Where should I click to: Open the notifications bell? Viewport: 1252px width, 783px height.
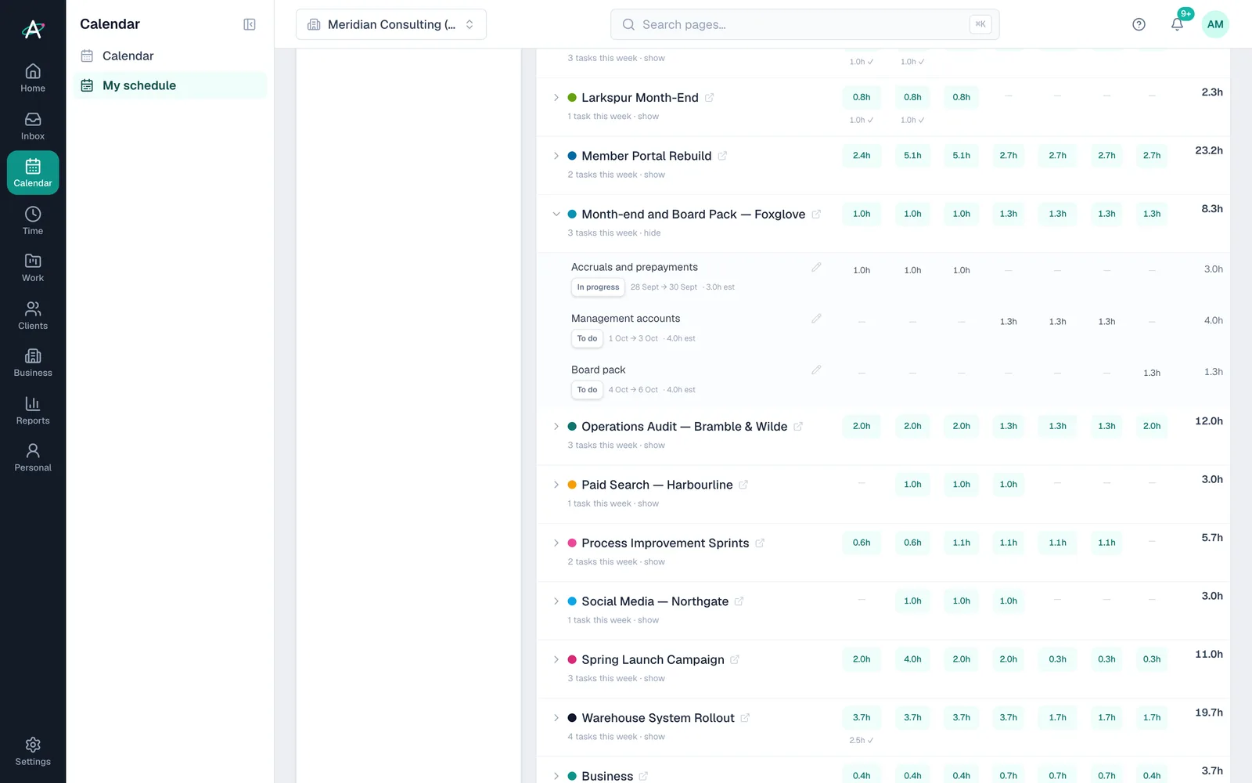click(1177, 24)
